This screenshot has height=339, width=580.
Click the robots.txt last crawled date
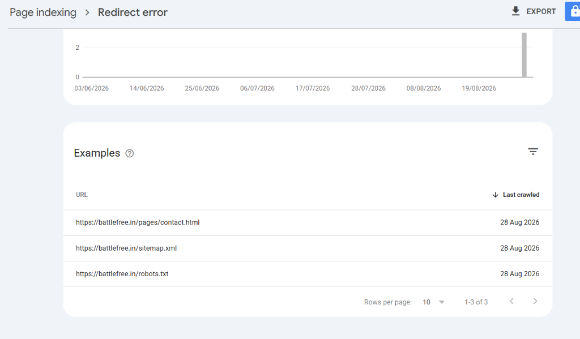click(x=520, y=274)
